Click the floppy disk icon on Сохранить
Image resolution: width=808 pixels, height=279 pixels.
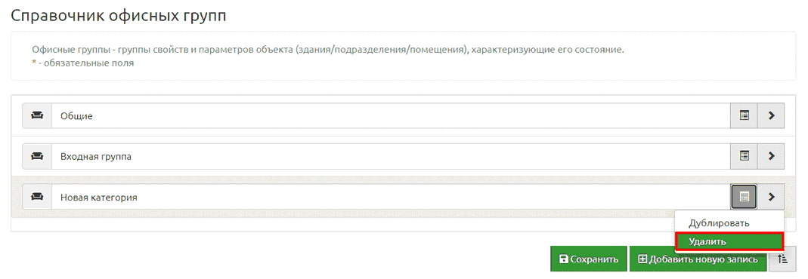tap(564, 259)
